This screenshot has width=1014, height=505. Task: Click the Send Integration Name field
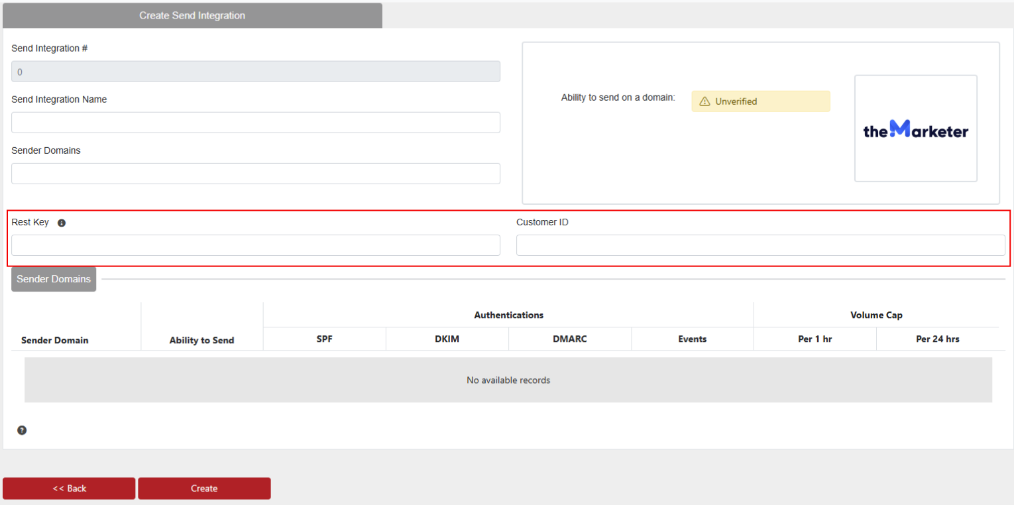[255, 123]
